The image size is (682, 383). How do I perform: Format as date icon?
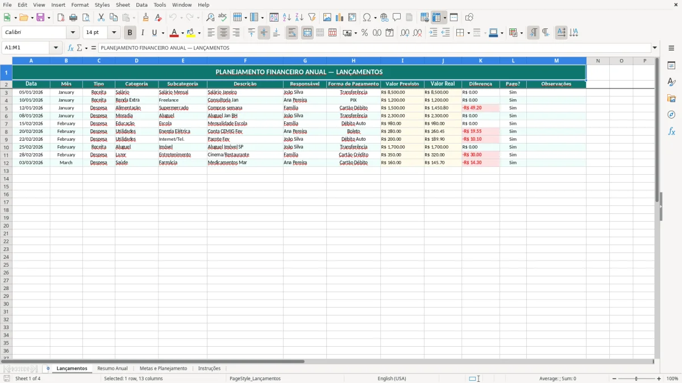389,33
